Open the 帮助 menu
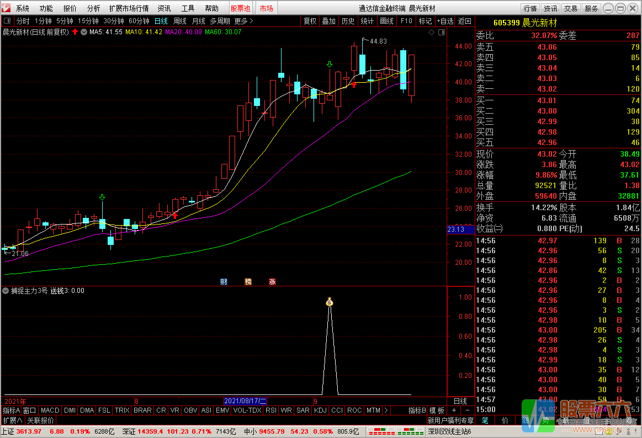This screenshot has height=438, width=642. click(211, 8)
